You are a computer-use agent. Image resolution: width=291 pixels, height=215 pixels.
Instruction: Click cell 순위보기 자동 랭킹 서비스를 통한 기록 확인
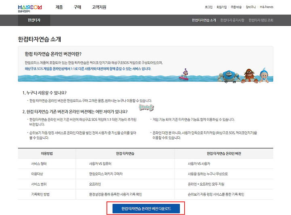216,194
